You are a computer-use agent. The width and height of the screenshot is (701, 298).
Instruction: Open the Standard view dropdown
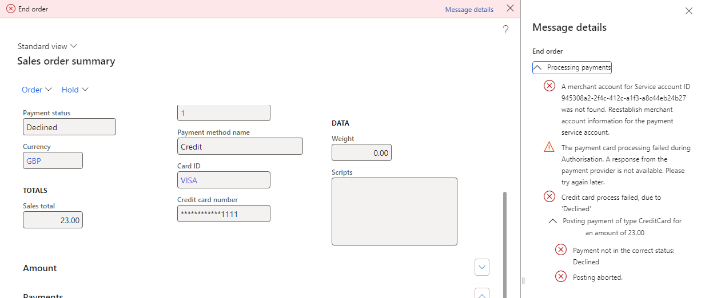point(47,46)
